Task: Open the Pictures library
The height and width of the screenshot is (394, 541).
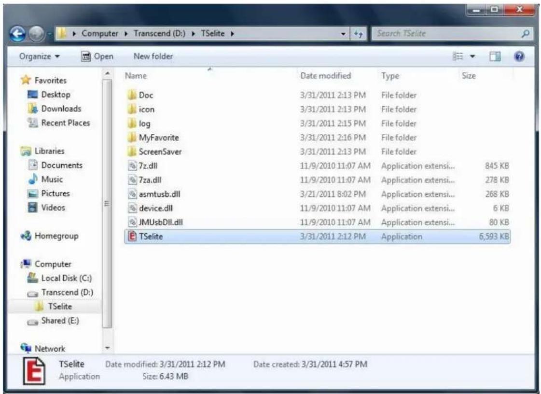Action: point(55,193)
